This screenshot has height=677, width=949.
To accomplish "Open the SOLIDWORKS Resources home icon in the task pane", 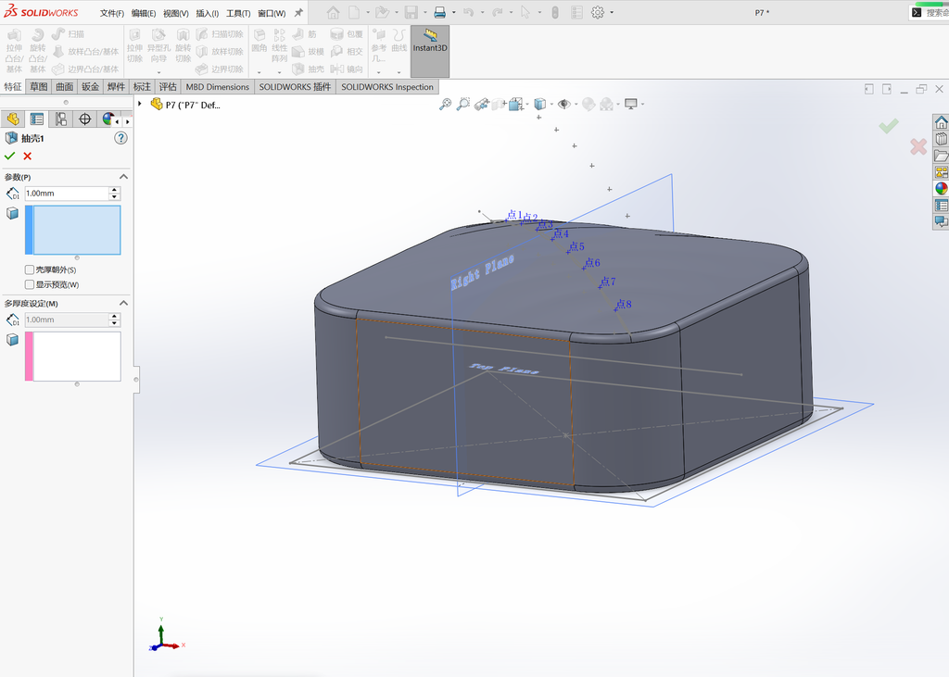I will [942, 122].
